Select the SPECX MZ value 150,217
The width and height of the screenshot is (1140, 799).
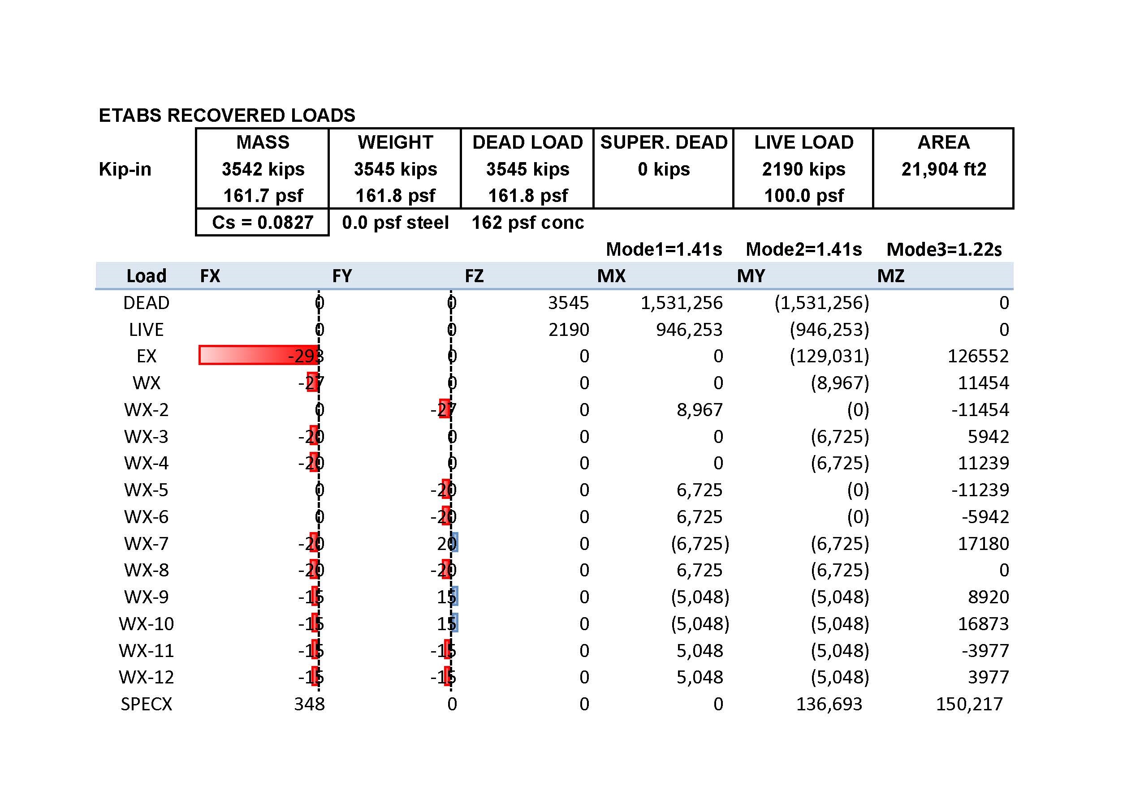click(x=969, y=704)
